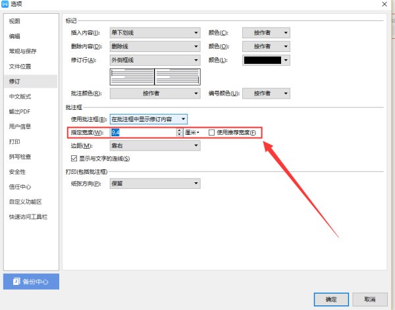Click the backup center icon button
Screen dimensions: 395x310
pos(30,281)
